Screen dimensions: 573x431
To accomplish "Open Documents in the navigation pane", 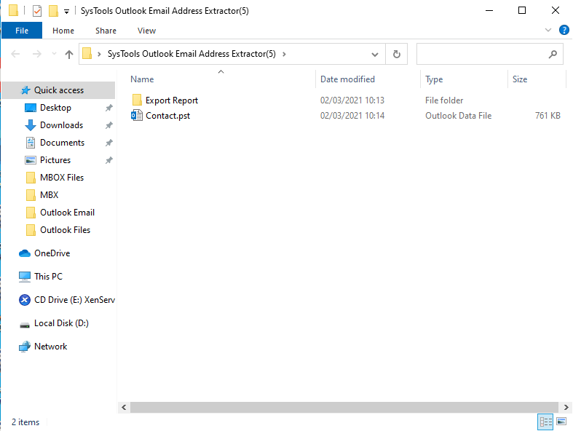I will coord(62,143).
